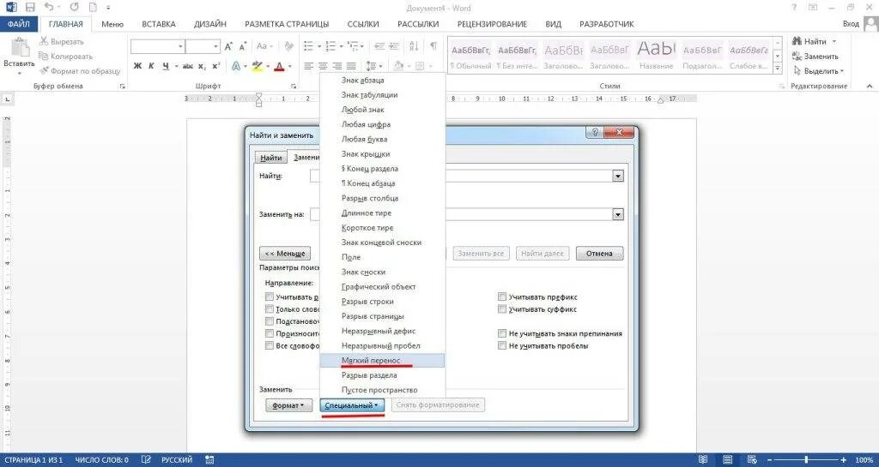Open the Найти tab in the dialog

(x=270, y=158)
